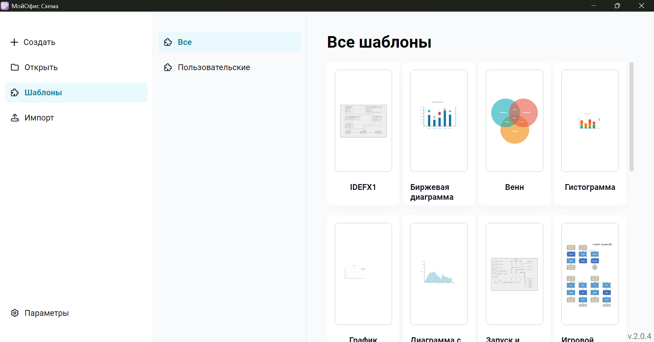Choose the IDEFX1 template thumbnail

363,121
